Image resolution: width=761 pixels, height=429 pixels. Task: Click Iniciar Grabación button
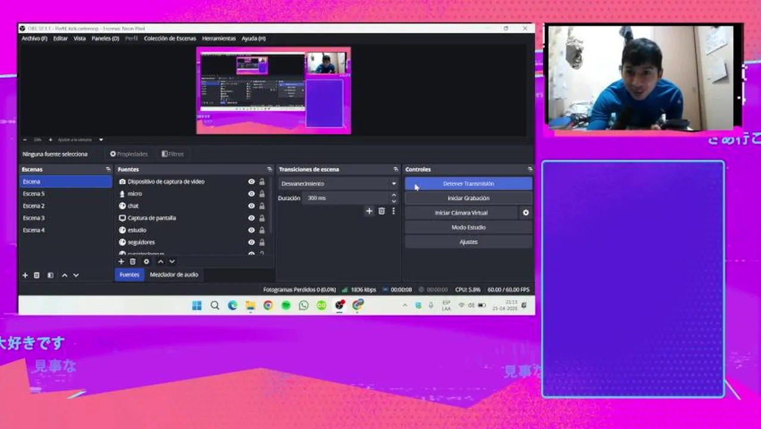(x=469, y=198)
